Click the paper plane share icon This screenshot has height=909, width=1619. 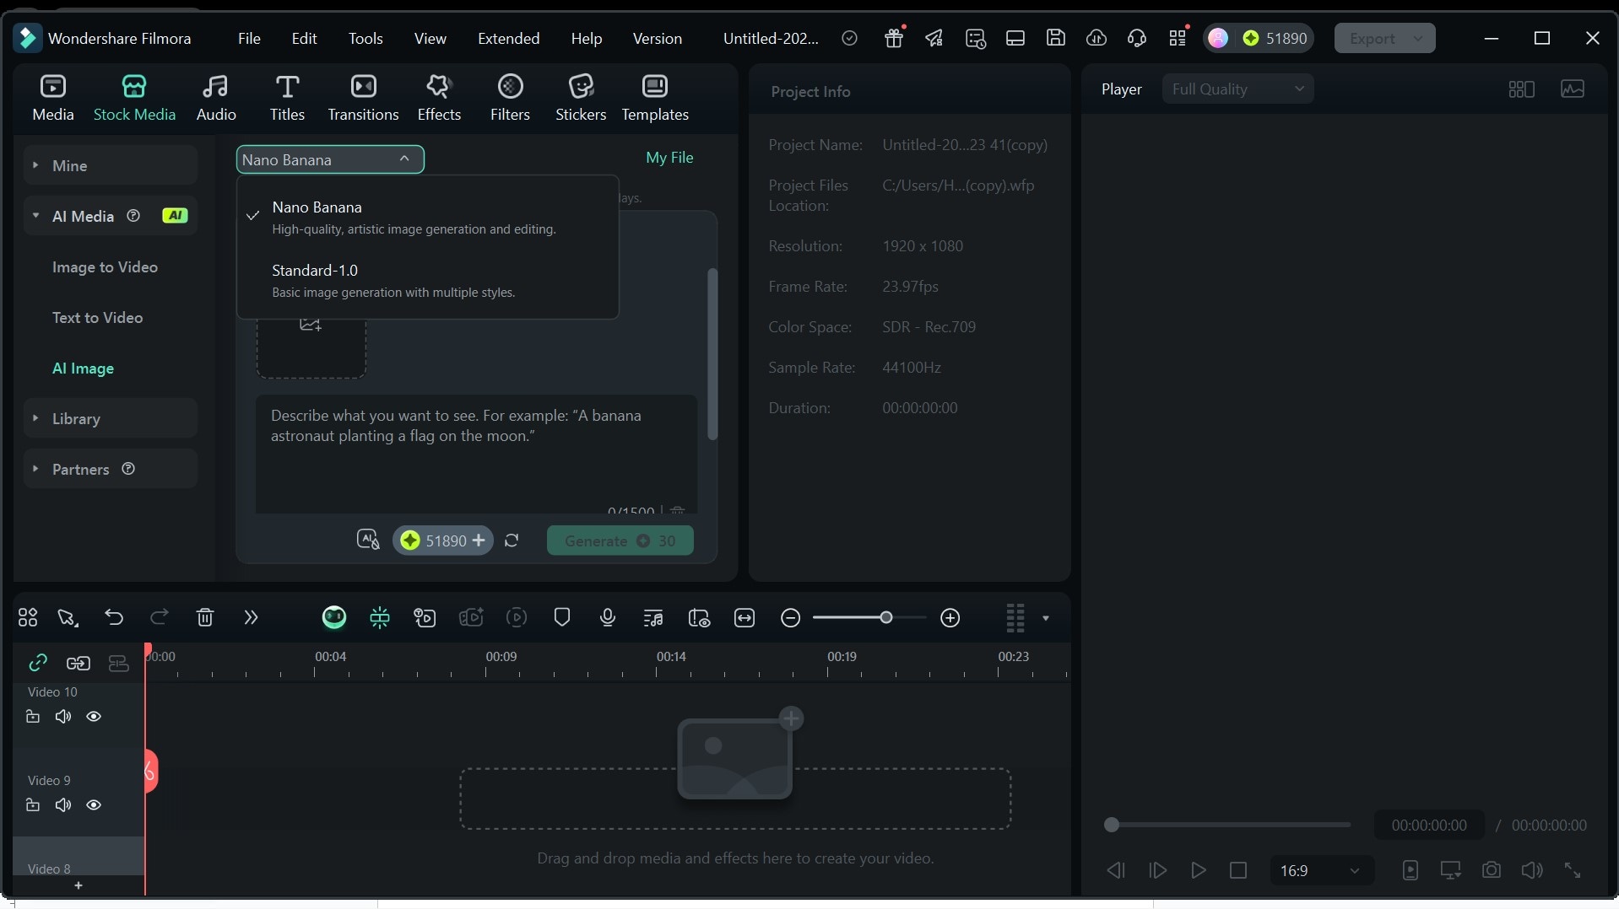tap(934, 38)
